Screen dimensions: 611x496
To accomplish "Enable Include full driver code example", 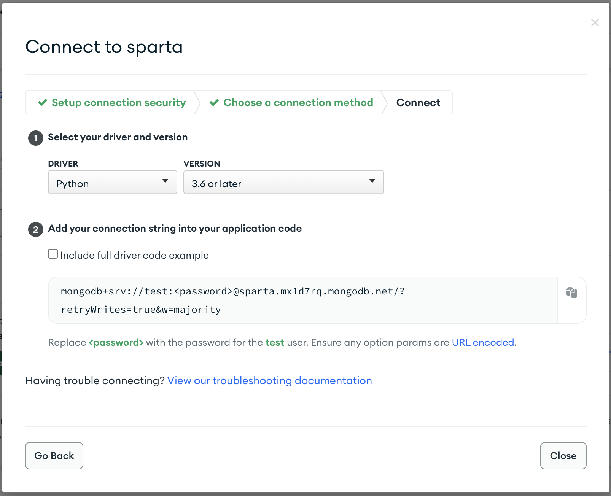I will coord(53,254).
